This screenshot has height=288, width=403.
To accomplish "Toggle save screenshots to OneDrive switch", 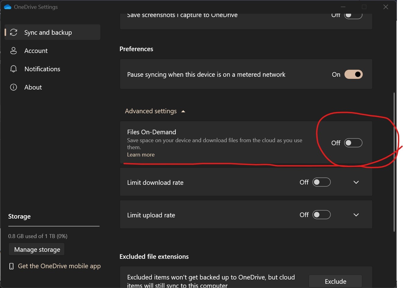I will [353, 15].
